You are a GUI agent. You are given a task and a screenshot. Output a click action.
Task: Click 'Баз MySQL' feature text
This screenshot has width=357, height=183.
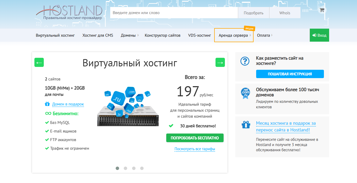pos(60,123)
